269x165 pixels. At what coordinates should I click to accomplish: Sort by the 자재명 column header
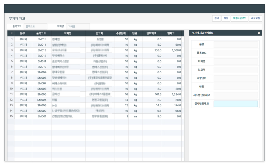coord(68,33)
